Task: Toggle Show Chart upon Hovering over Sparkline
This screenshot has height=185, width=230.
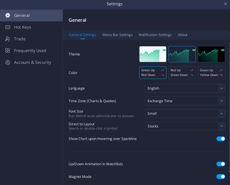Action: pyautogui.click(x=221, y=139)
